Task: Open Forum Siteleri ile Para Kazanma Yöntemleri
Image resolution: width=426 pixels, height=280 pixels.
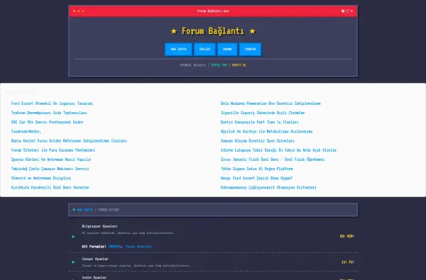Action: (x=53, y=150)
